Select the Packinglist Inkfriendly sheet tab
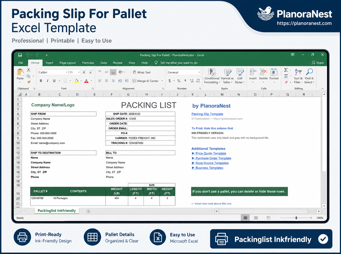341x254 pixels. click(x=57, y=211)
